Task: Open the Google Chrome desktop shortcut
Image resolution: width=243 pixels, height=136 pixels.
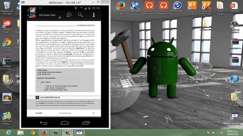Action: [7, 45]
